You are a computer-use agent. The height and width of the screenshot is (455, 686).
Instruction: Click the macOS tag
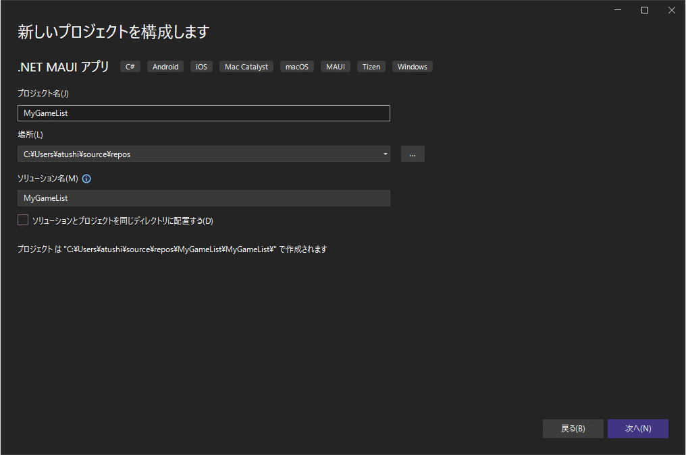pos(297,66)
